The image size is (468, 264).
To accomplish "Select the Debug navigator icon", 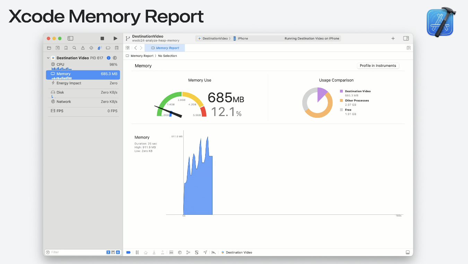I will tap(100, 48).
